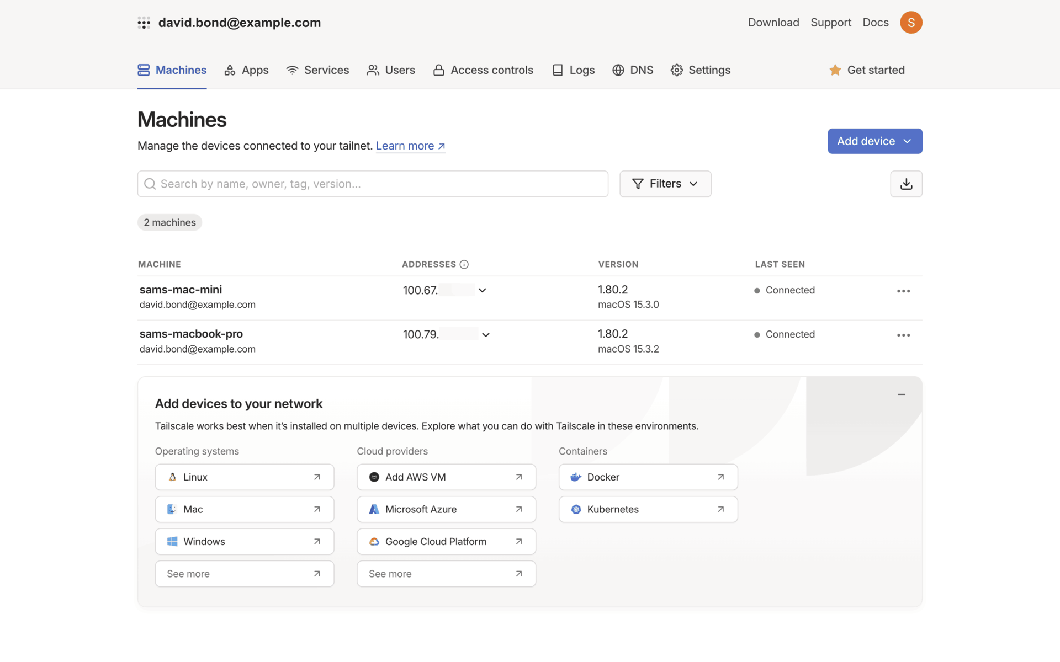Viewport: 1060px width, 662px height.
Task: Open more options for sams-macbook-pro
Action: tap(903, 335)
